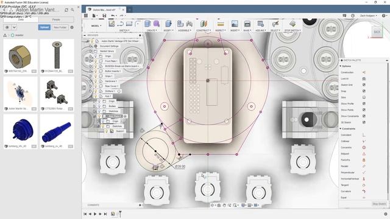Click the Press Pull Modify icon
This screenshot has width=390, height=219.
point(168,24)
